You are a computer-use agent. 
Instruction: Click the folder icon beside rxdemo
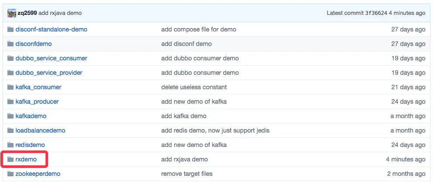[11, 160]
